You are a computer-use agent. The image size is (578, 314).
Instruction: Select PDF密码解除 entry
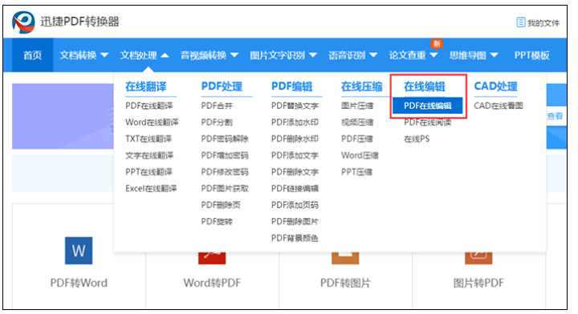(225, 139)
